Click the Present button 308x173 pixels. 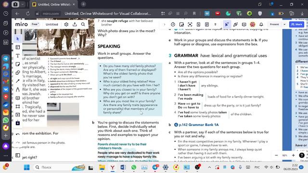pos(274,25)
